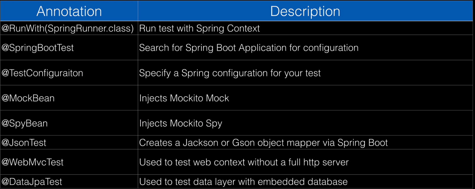Select the @RunWith(SpringRunner.class) annotation cell
This screenshot has height=189, width=475.
(x=67, y=28)
